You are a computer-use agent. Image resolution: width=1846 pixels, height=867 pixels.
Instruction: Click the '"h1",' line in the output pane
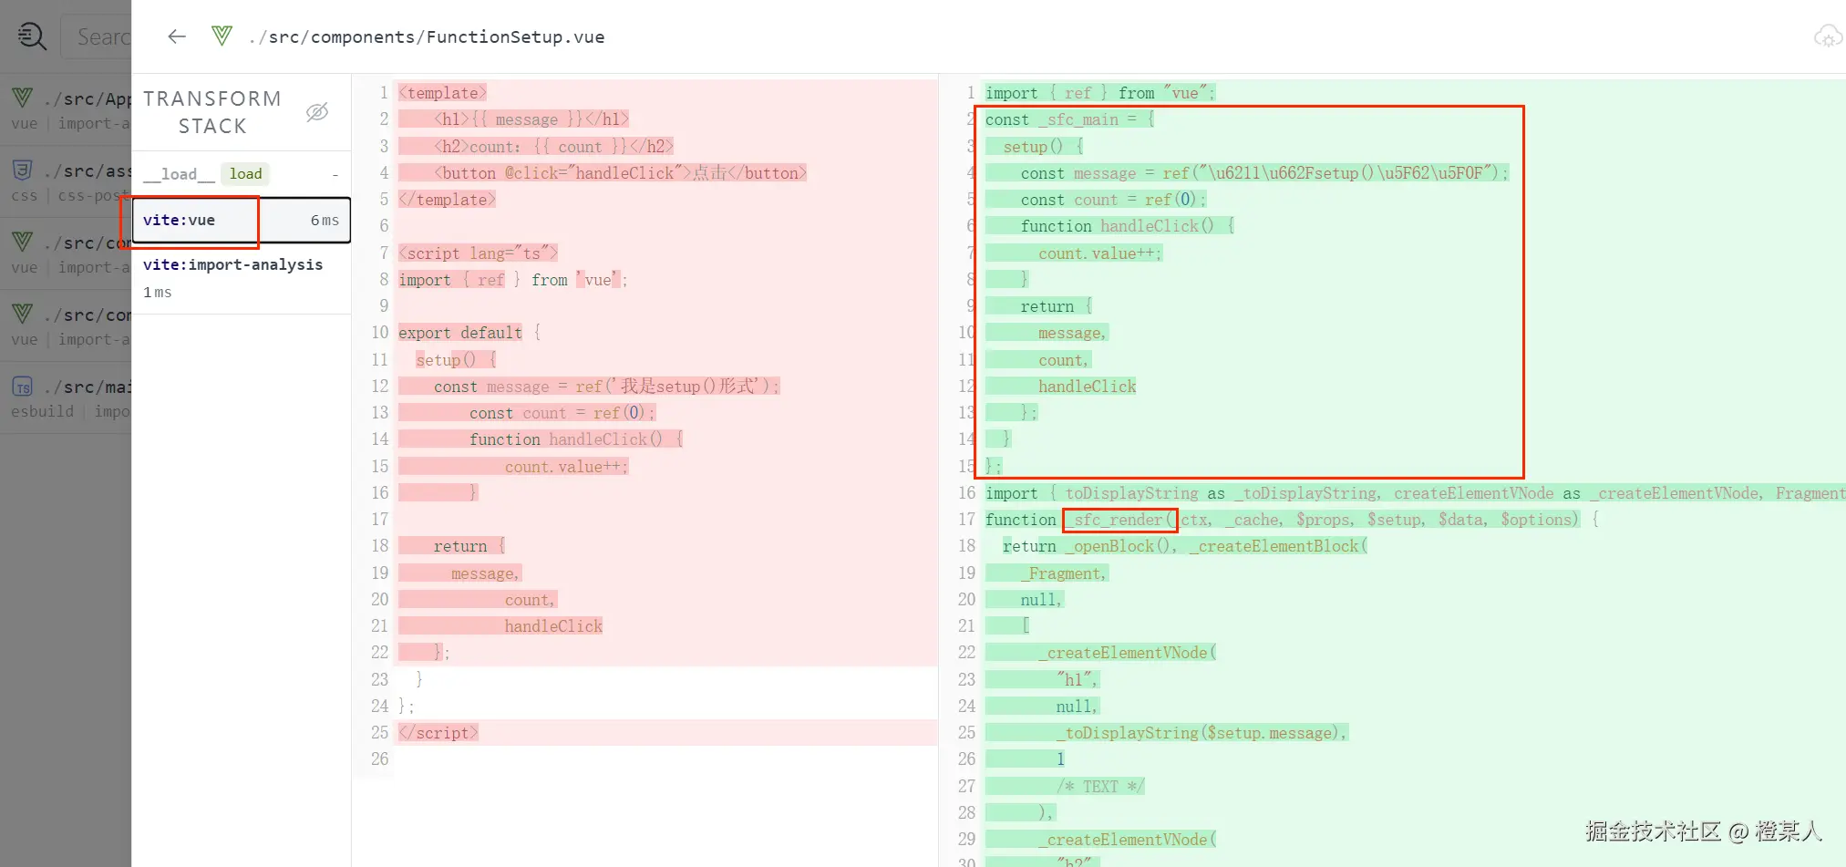tap(1078, 680)
